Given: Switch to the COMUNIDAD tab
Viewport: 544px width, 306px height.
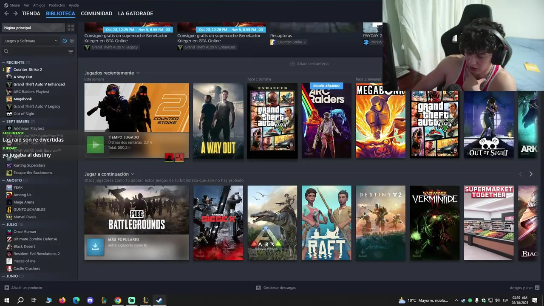Looking at the screenshot, I should (96, 14).
